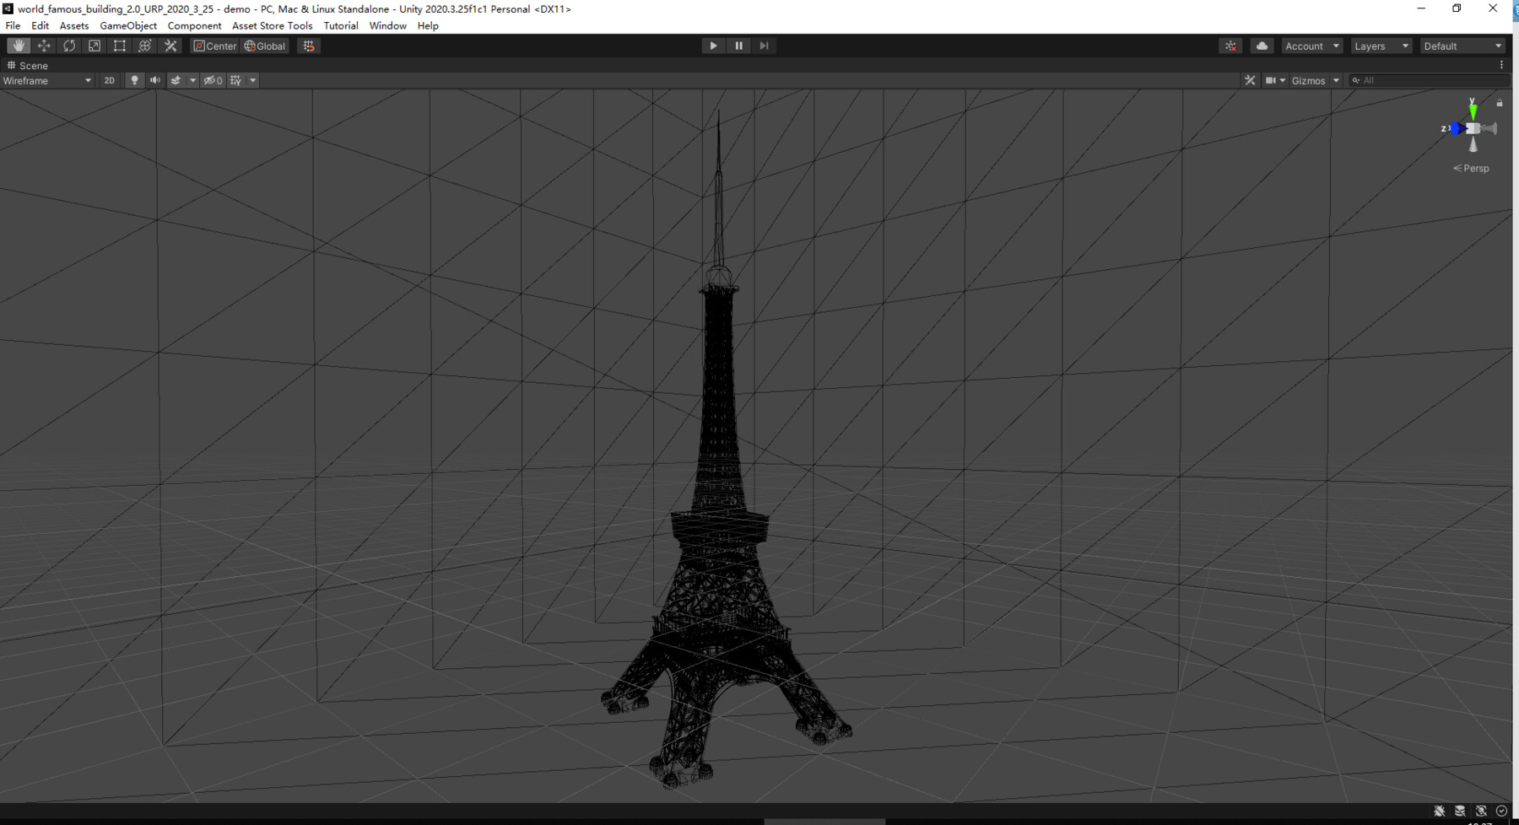
Task: Select the Scale tool
Action: (94, 46)
